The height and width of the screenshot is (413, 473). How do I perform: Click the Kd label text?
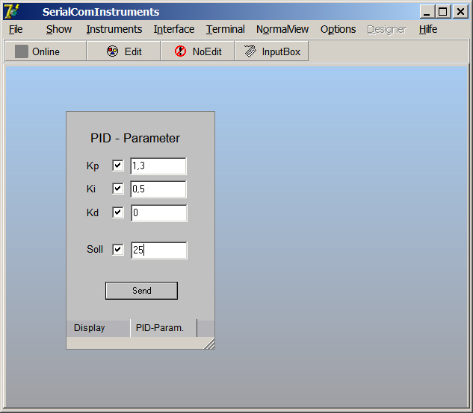point(93,212)
